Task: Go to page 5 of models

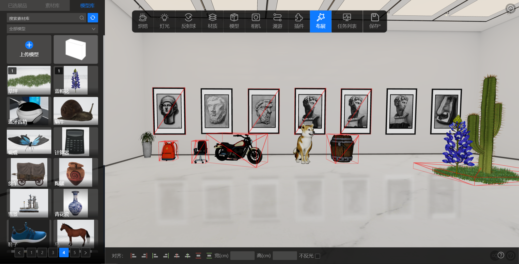Action: [75, 253]
